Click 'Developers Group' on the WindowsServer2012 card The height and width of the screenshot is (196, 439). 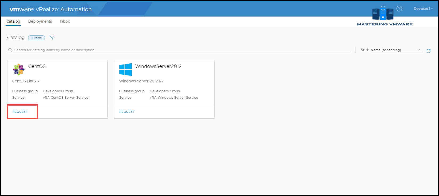(x=165, y=91)
